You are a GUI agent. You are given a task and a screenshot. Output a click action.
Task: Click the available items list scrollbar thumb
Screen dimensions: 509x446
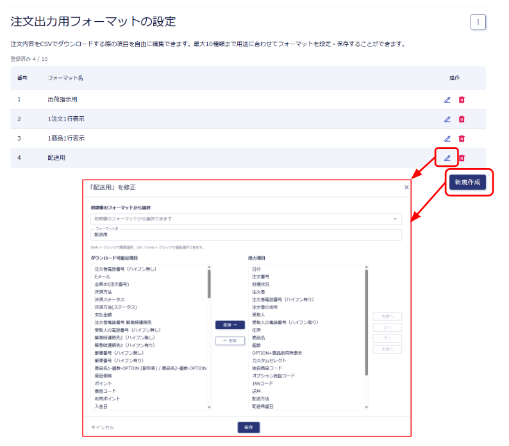(x=209, y=284)
